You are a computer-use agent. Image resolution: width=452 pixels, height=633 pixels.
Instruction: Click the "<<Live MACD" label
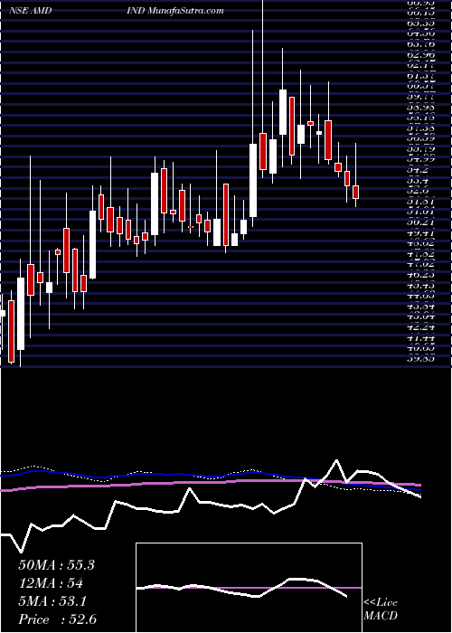point(381,609)
